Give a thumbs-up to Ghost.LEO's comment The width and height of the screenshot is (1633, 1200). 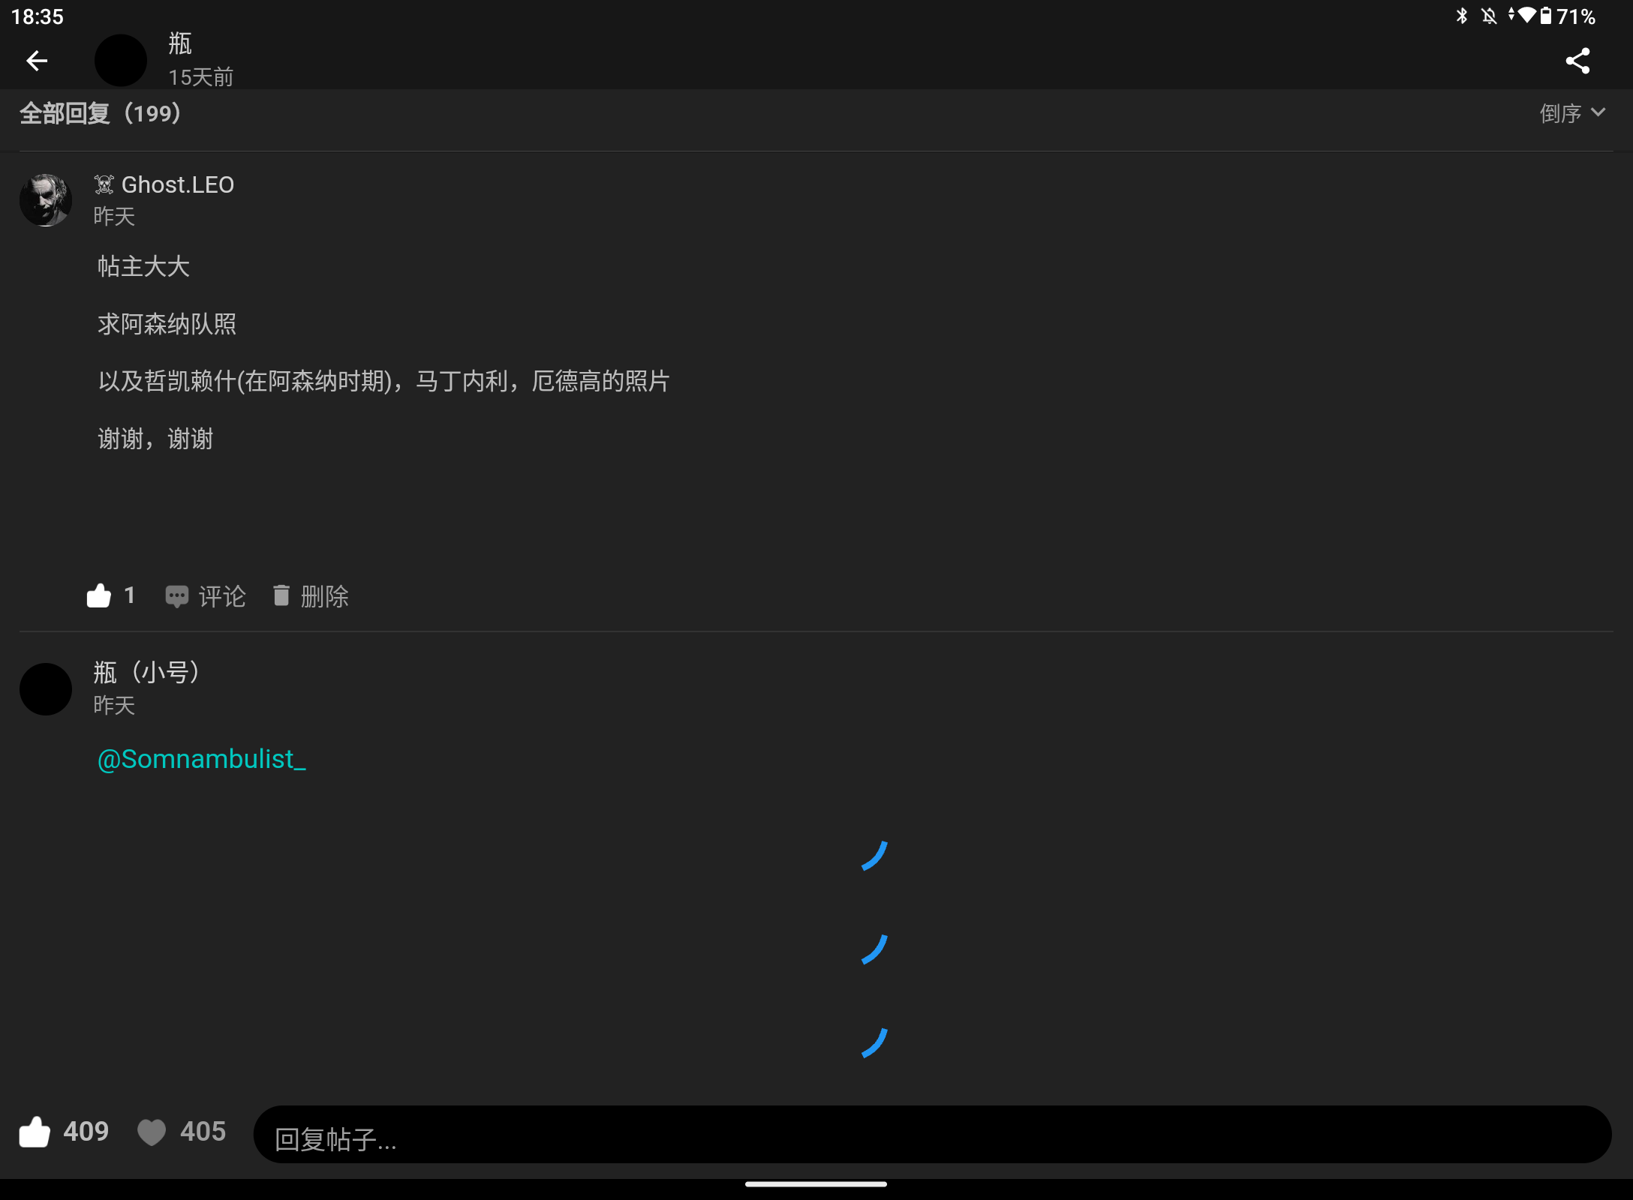click(100, 595)
